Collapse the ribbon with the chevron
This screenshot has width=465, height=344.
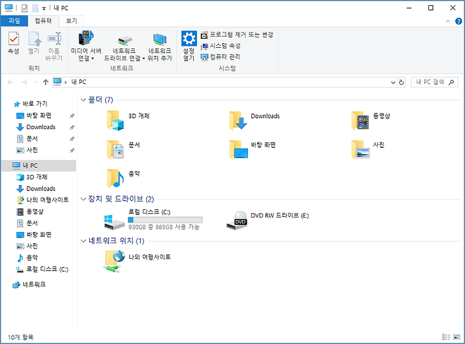(x=448, y=21)
